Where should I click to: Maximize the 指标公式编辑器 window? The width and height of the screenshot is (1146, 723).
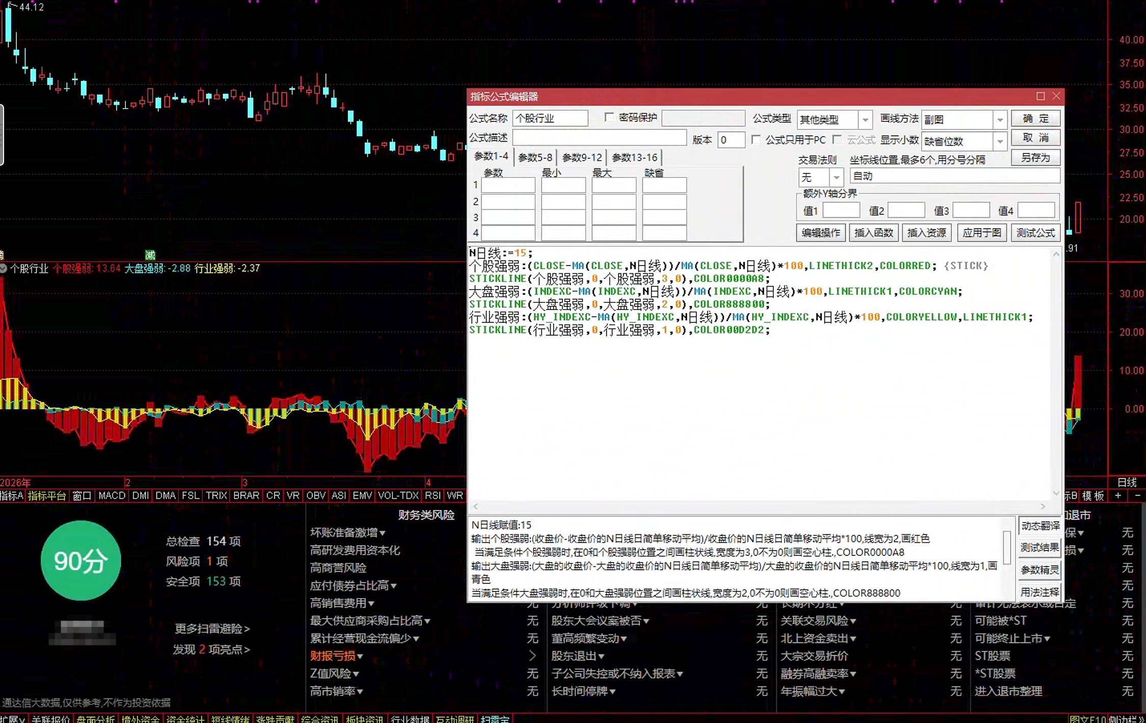[x=1040, y=96]
